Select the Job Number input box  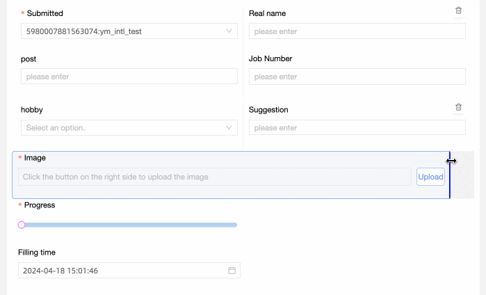357,77
